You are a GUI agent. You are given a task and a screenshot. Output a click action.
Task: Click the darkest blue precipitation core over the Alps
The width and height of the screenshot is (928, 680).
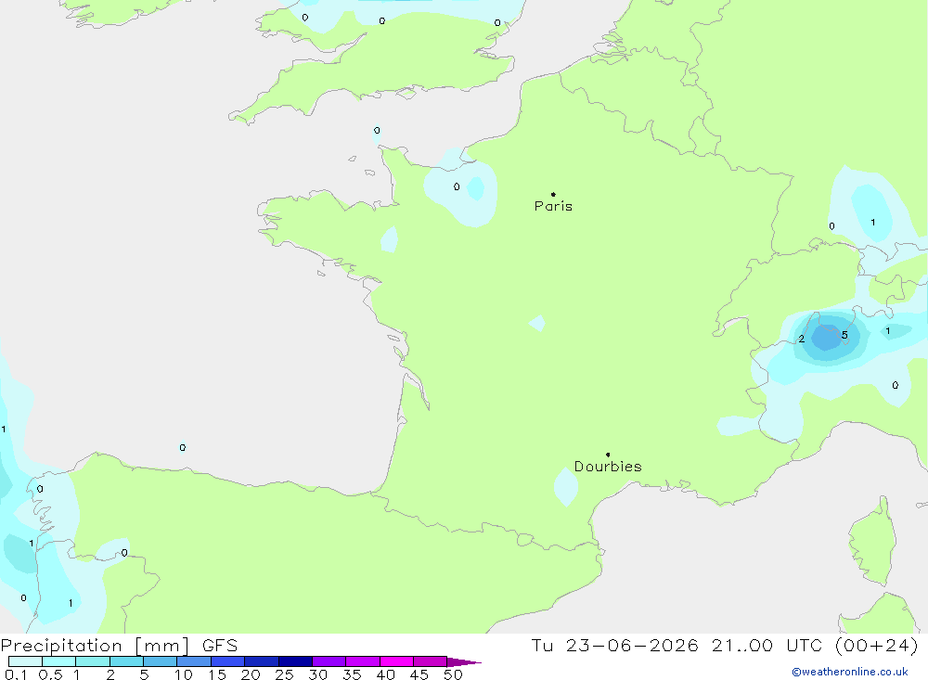[x=826, y=338]
